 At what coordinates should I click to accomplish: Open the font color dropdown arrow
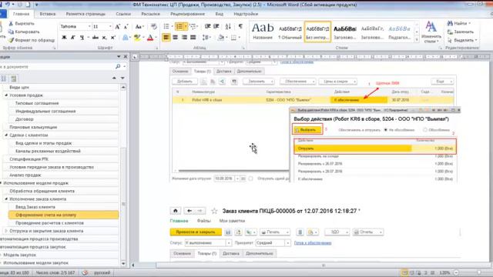[x=156, y=38]
